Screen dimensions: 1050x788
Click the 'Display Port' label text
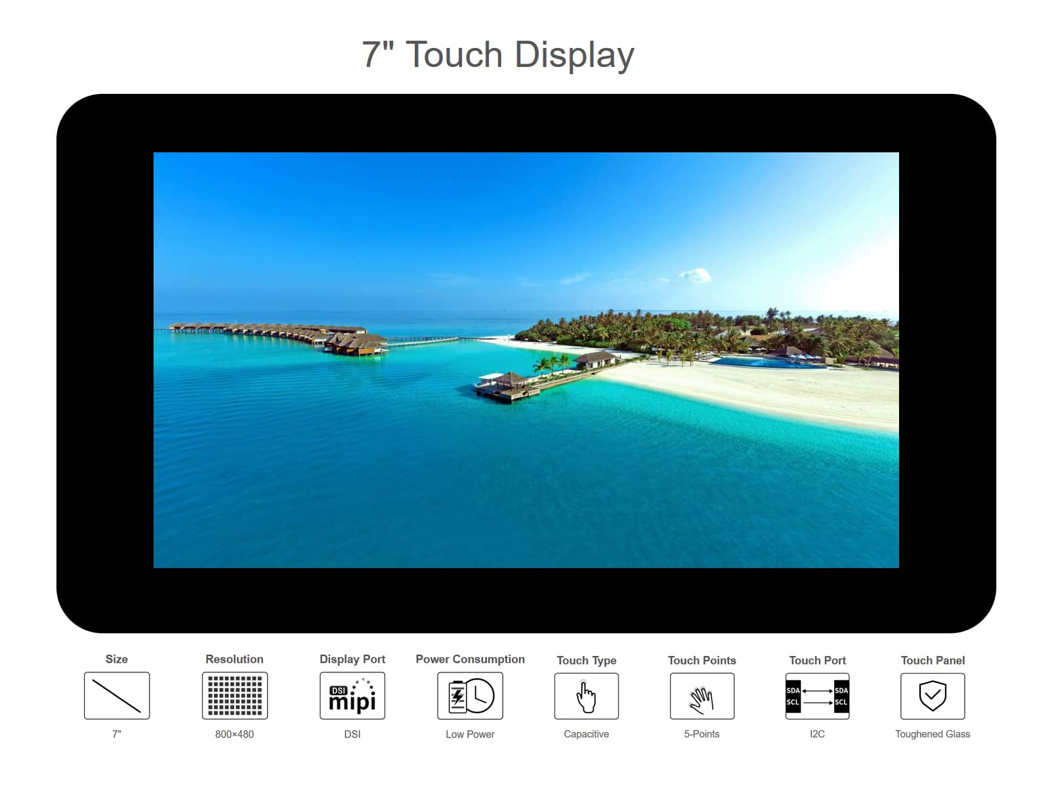coord(352,659)
